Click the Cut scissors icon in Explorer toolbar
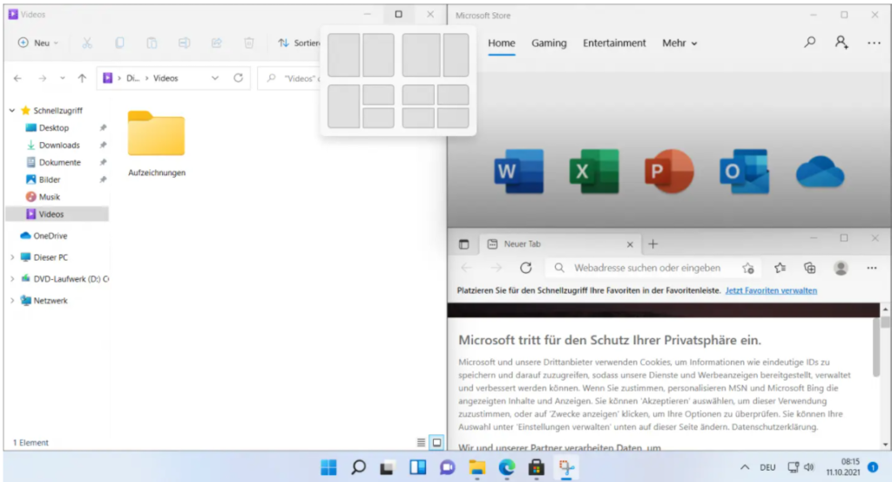892x482 pixels. click(87, 43)
